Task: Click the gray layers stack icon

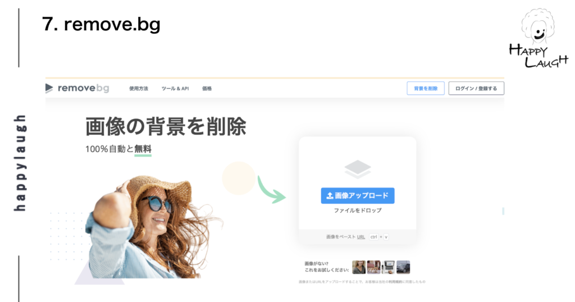Action: (x=358, y=170)
